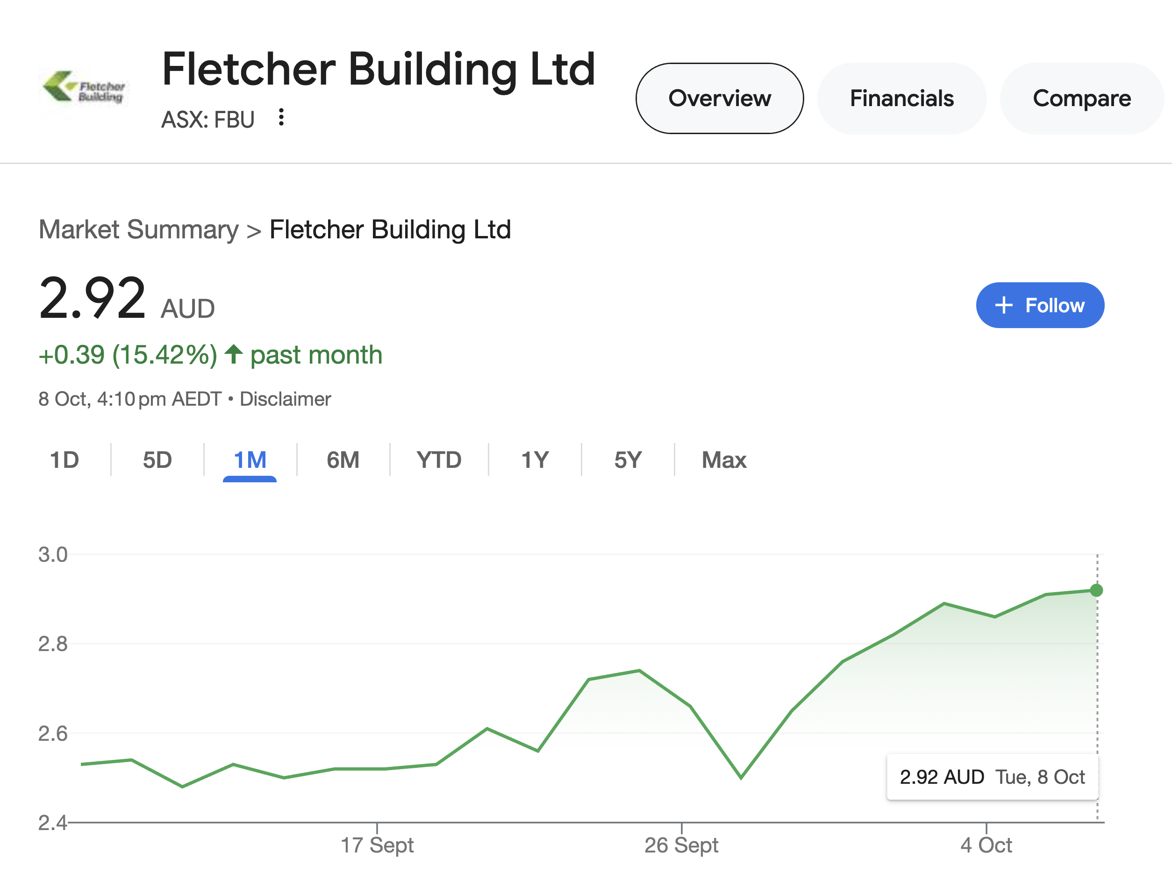Viewport: 1172px width, 888px height.
Task: Show the 1D chart range
Action: (x=64, y=460)
